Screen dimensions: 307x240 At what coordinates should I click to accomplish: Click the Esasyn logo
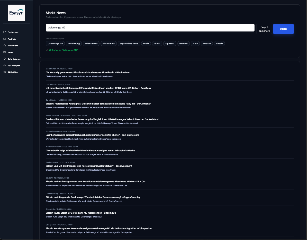point(16,13)
